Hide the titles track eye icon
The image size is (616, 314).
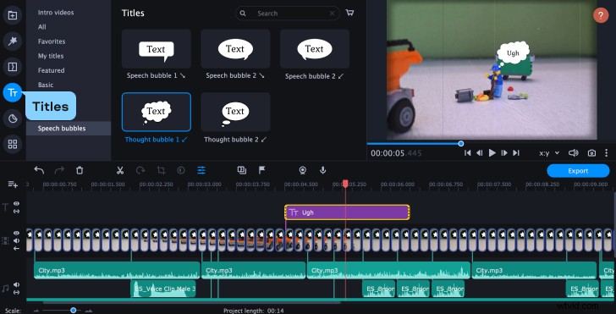(x=17, y=204)
